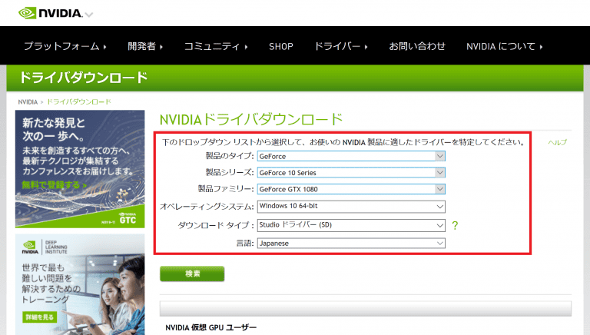
Task: Click the ヘルプ link
Action: pyautogui.click(x=557, y=142)
